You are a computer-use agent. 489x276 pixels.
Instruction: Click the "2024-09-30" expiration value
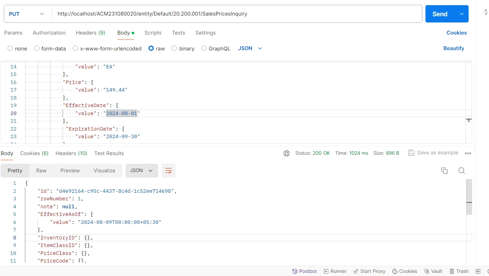tap(121, 136)
